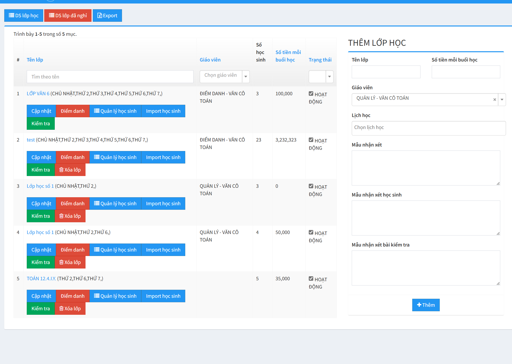
Task: Delete TOÁN 12.4.I.Y. class via trash button
Action: [x=70, y=308]
